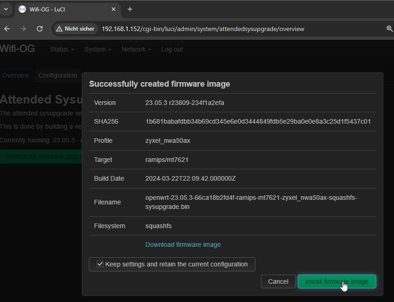Image resolution: width=394 pixels, height=302 pixels.
Task: Click the Download firmware image link
Action: (183, 245)
